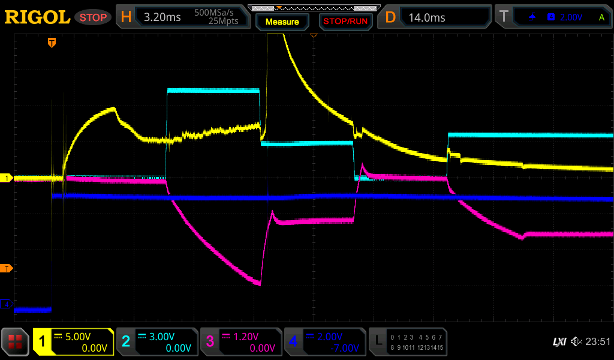Viewport: 614px width, 360px height.
Task: Click the red STOP status badge
Action: click(93, 17)
